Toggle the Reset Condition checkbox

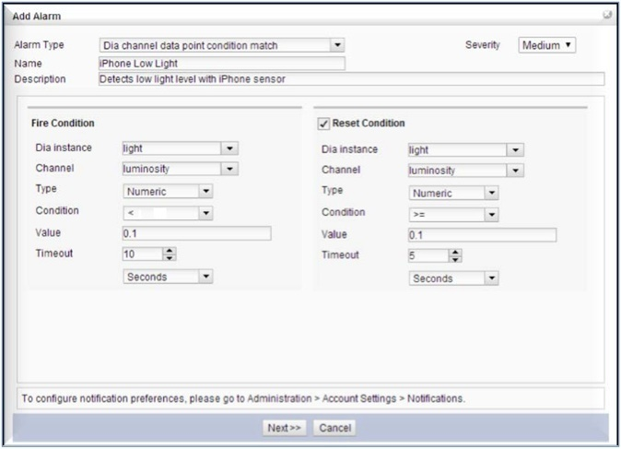pos(323,124)
